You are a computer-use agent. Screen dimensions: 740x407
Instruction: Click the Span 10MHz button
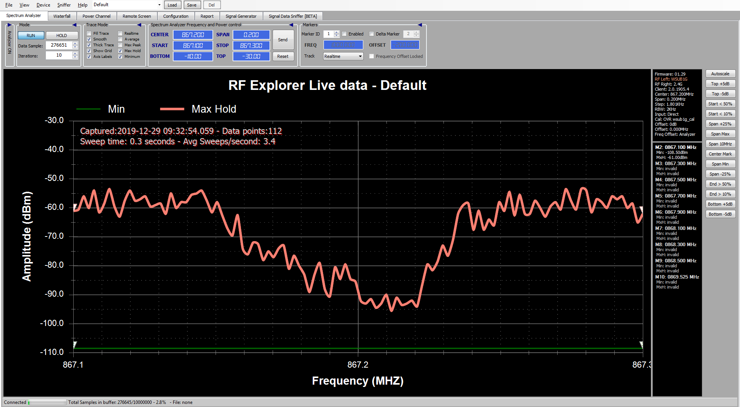click(x=720, y=144)
